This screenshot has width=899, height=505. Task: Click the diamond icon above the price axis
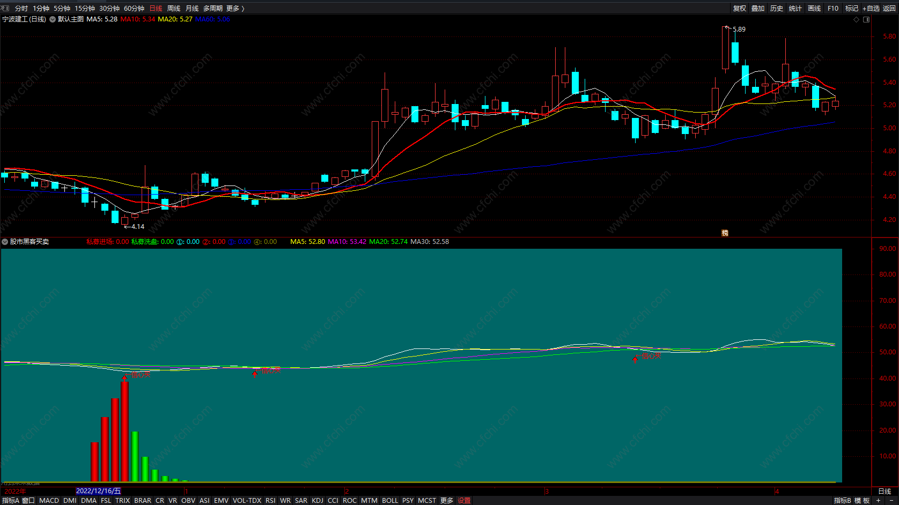click(856, 19)
